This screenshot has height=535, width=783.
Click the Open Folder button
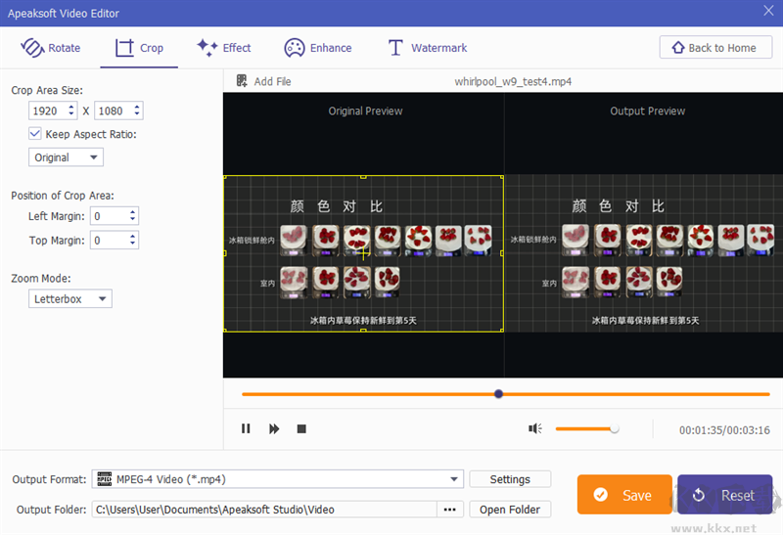[x=510, y=510]
